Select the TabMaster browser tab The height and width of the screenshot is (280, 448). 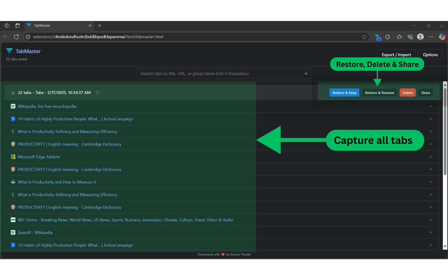click(x=59, y=26)
